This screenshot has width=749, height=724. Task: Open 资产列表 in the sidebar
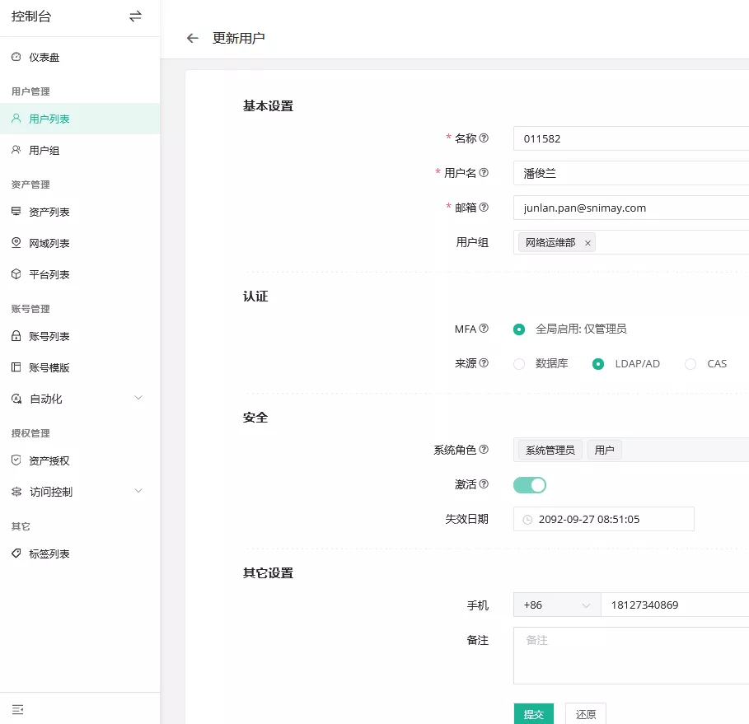coord(49,212)
